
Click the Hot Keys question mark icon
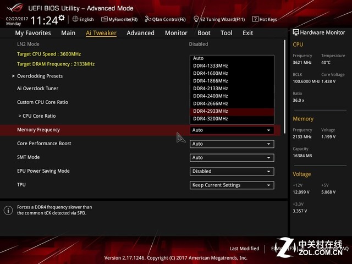point(255,19)
